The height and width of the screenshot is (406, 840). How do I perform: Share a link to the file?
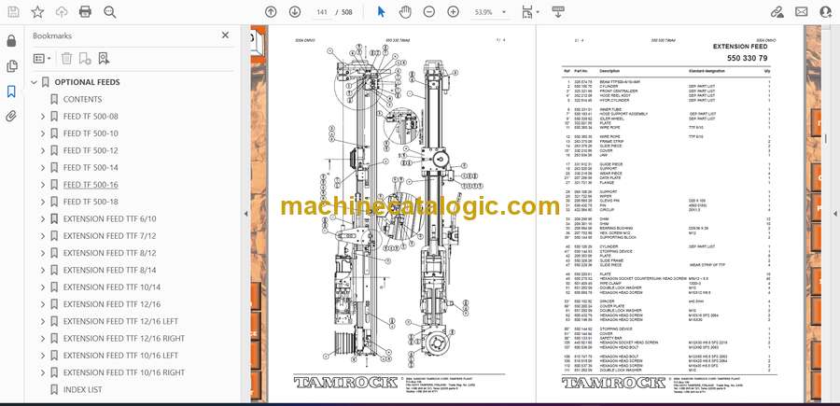[x=777, y=12]
